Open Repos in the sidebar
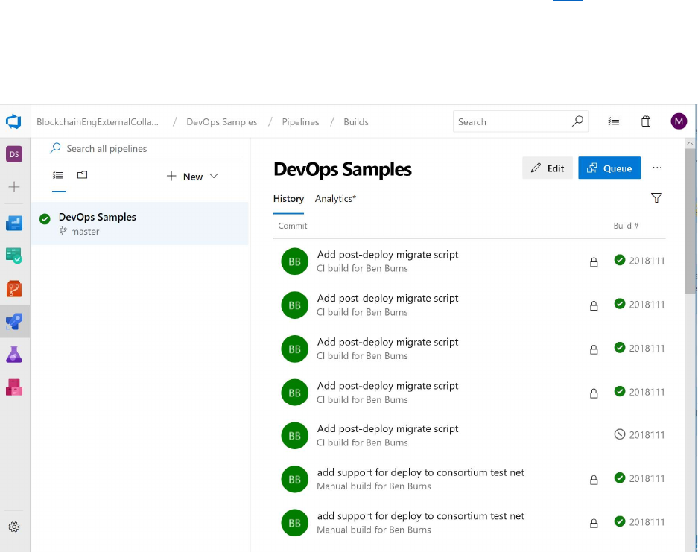 [14, 288]
